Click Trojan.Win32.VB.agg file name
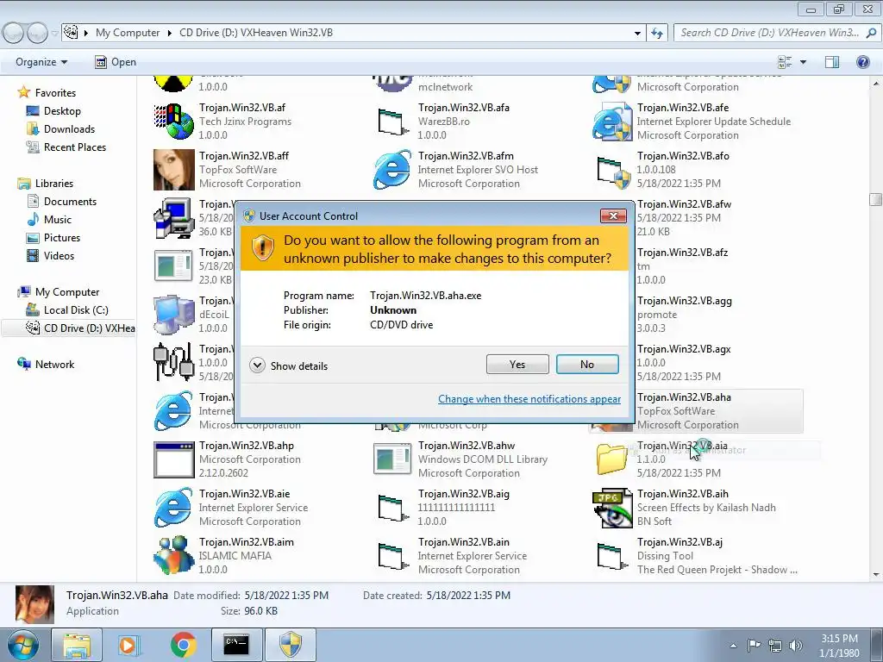 point(684,301)
